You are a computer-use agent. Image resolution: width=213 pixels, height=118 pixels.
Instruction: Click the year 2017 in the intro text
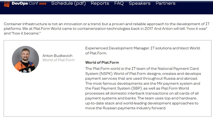click(148, 29)
